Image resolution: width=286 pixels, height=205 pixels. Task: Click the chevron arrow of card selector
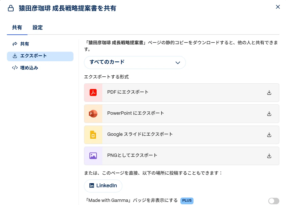click(178, 63)
